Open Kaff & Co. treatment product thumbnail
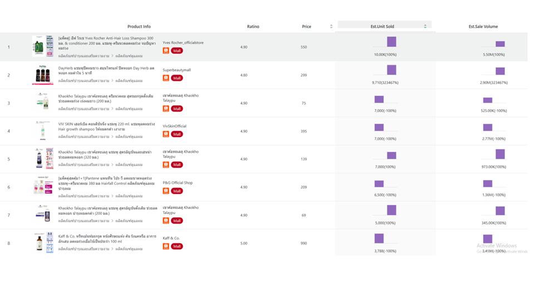 pyautogui.click(x=43, y=242)
